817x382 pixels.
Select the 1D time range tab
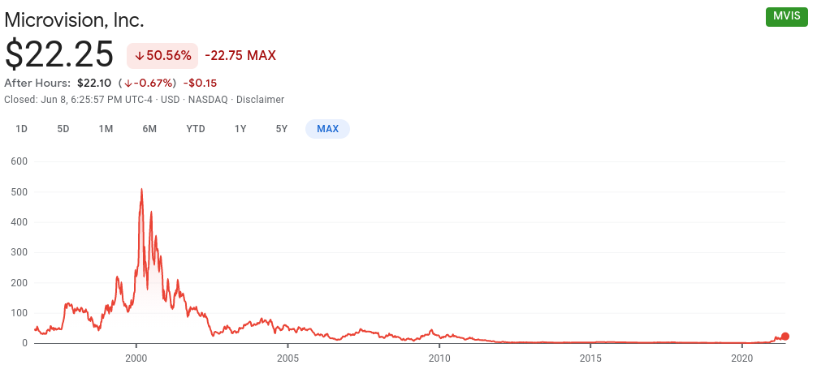click(22, 129)
